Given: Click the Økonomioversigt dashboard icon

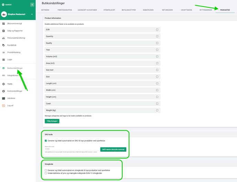Looking at the screenshot, I should coord(3,23).
